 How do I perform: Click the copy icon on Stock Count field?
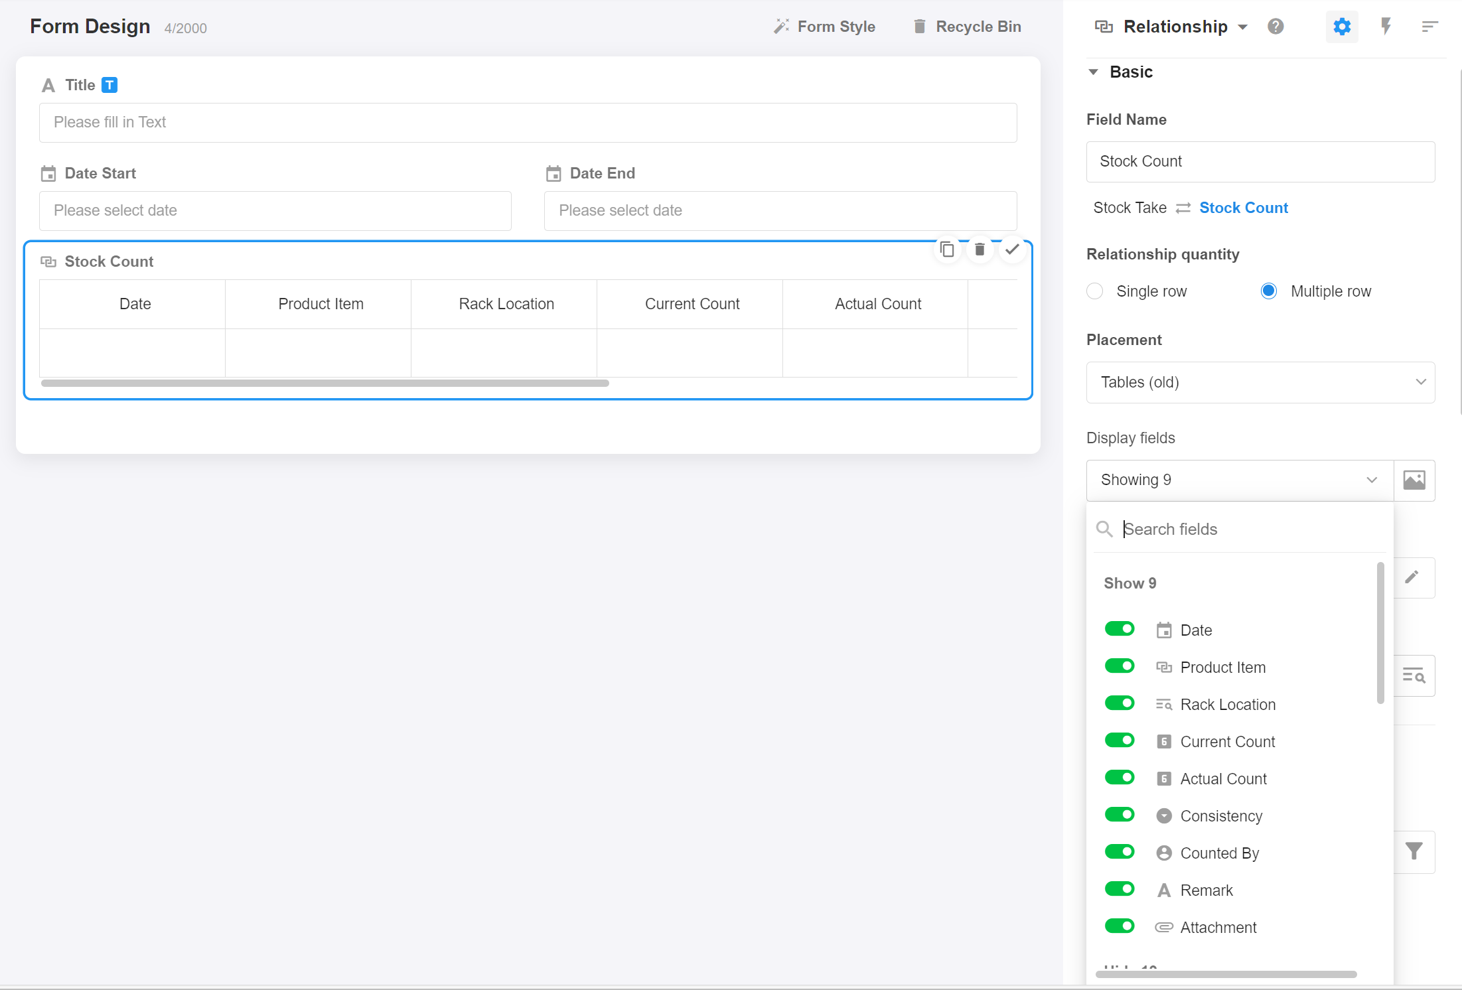click(947, 249)
